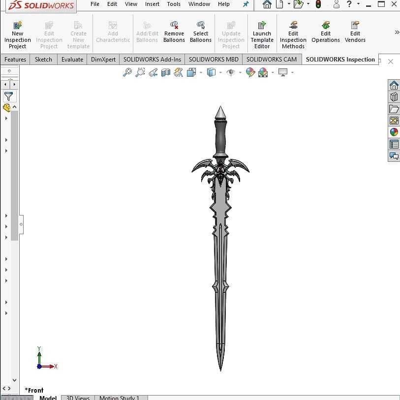Open SOLIDWORKS Resources home in task pane
The height and width of the screenshot is (400, 400).
coord(394,85)
